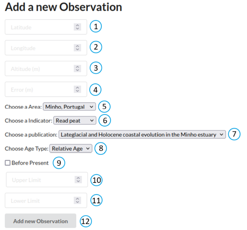Click the Altitude (m) spinner arrows
247x230 pixels.
point(77,69)
